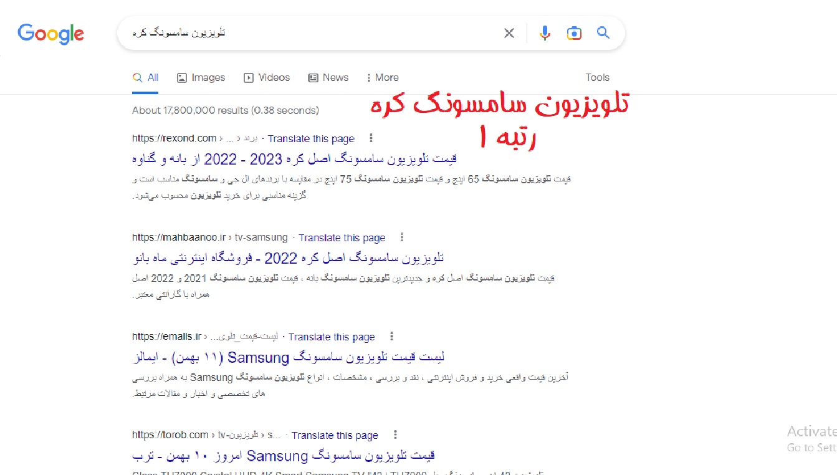The height and width of the screenshot is (475, 837).
Task: Open the emalls.ir Samsung price list title
Action: click(x=288, y=358)
